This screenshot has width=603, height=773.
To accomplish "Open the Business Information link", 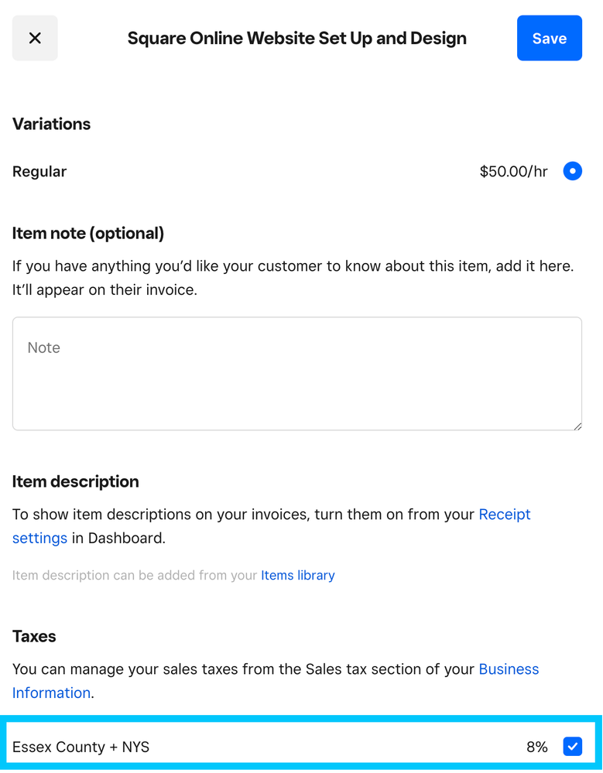I will (509, 669).
